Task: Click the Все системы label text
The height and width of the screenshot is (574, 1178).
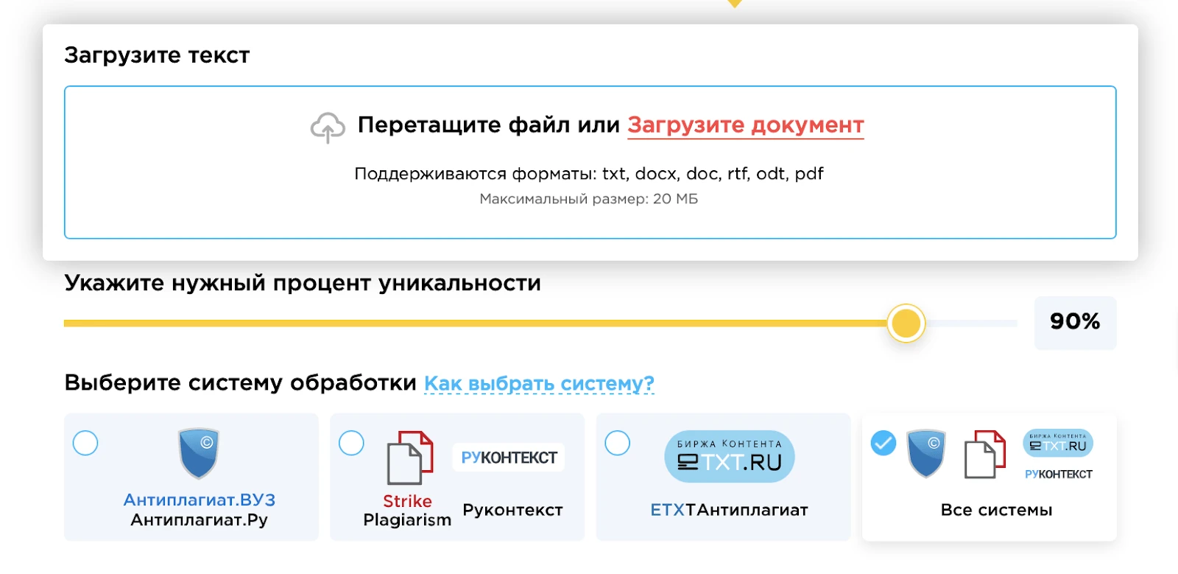Action: (x=996, y=510)
